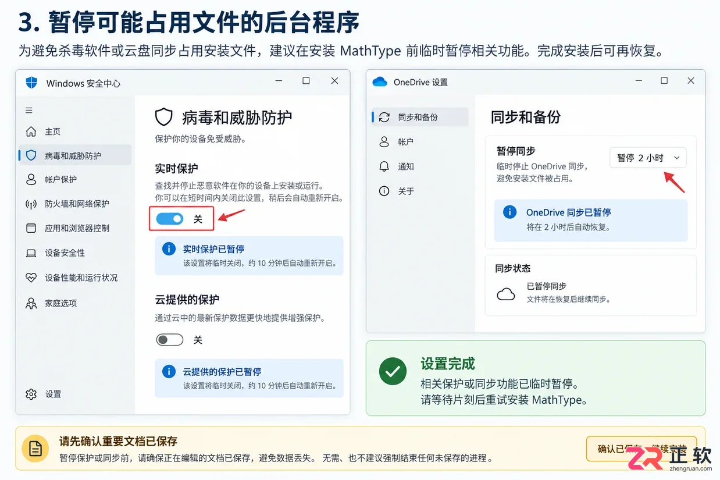The width and height of the screenshot is (720, 480).
Task: Select 设备性能和运行状况 in the sidebar
Action: [75, 278]
